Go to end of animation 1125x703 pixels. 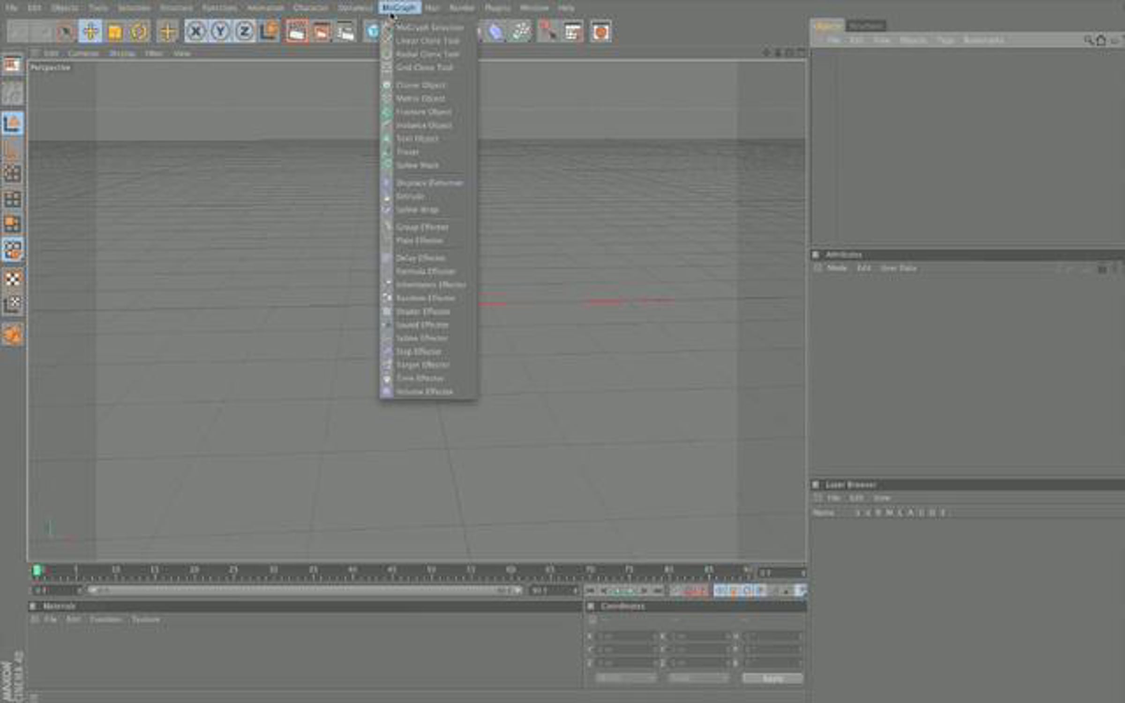pyautogui.click(x=658, y=591)
